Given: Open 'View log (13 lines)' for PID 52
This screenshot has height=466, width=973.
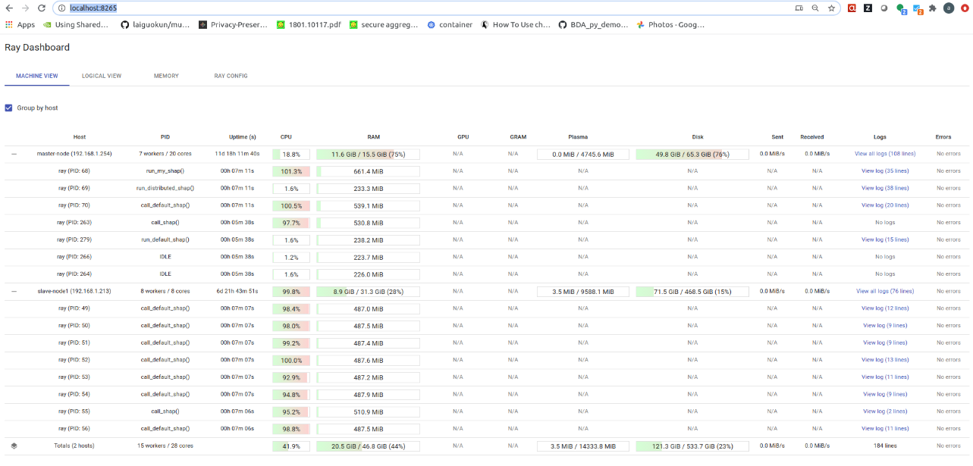Looking at the screenshot, I should (885, 360).
